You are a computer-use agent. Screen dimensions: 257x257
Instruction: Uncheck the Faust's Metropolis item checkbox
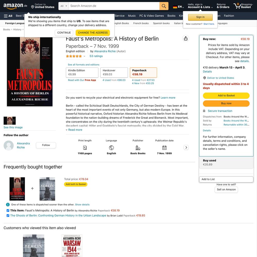pos(8,210)
